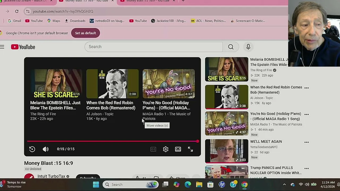Open sidebar Melania BOMBSHELL video thumbnail
Screen dimensions: 340x191
coord(227,70)
